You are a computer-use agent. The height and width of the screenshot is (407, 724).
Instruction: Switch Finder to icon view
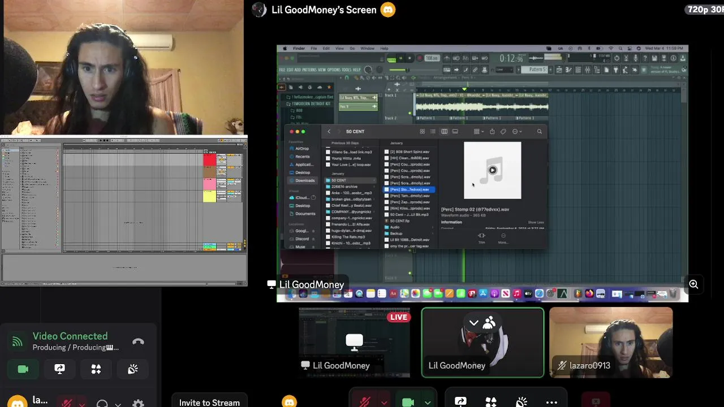(422, 132)
